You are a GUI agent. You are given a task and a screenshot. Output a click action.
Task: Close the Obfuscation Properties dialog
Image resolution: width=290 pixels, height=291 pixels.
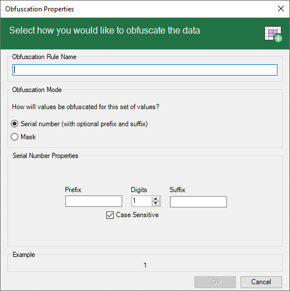pyautogui.click(x=281, y=9)
